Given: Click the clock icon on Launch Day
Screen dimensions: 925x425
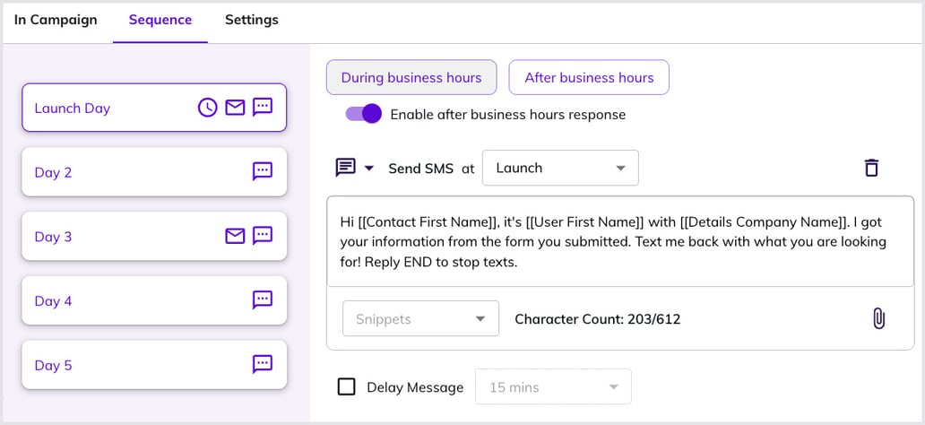Looking at the screenshot, I should [207, 108].
